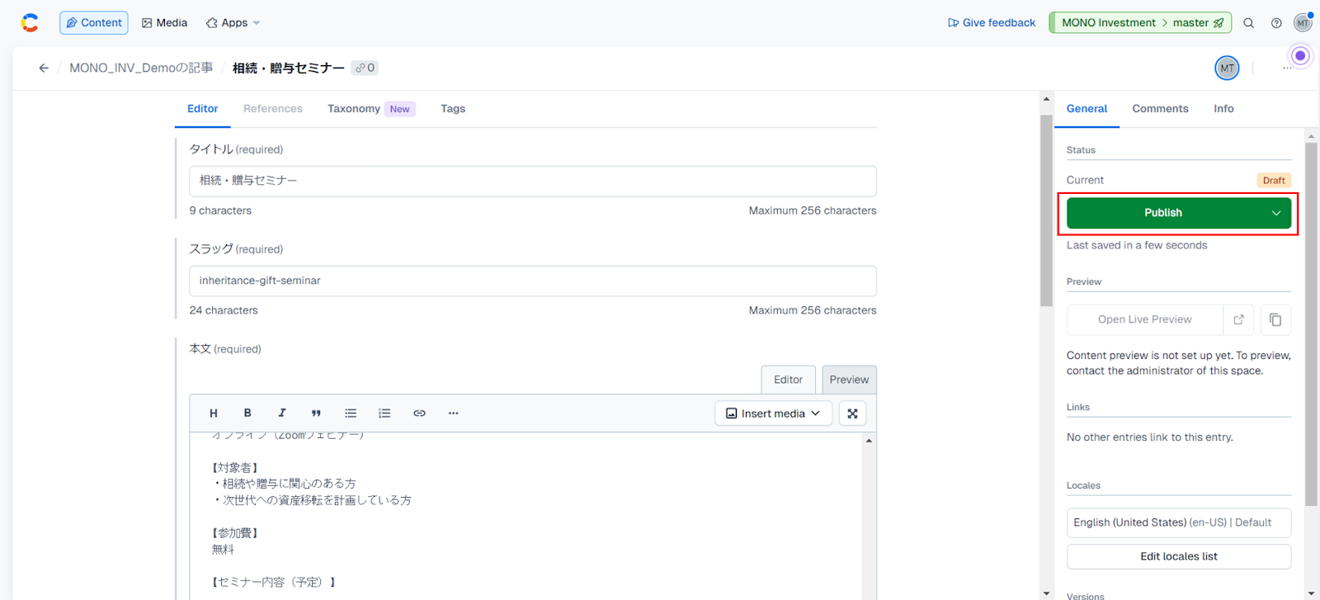The image size is (1320, 600).
Task: Open the MT account avatar menu
Action: click(1303, 22)
